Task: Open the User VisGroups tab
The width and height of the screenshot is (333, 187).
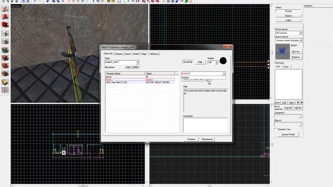Action: click(x=278, y=66)
